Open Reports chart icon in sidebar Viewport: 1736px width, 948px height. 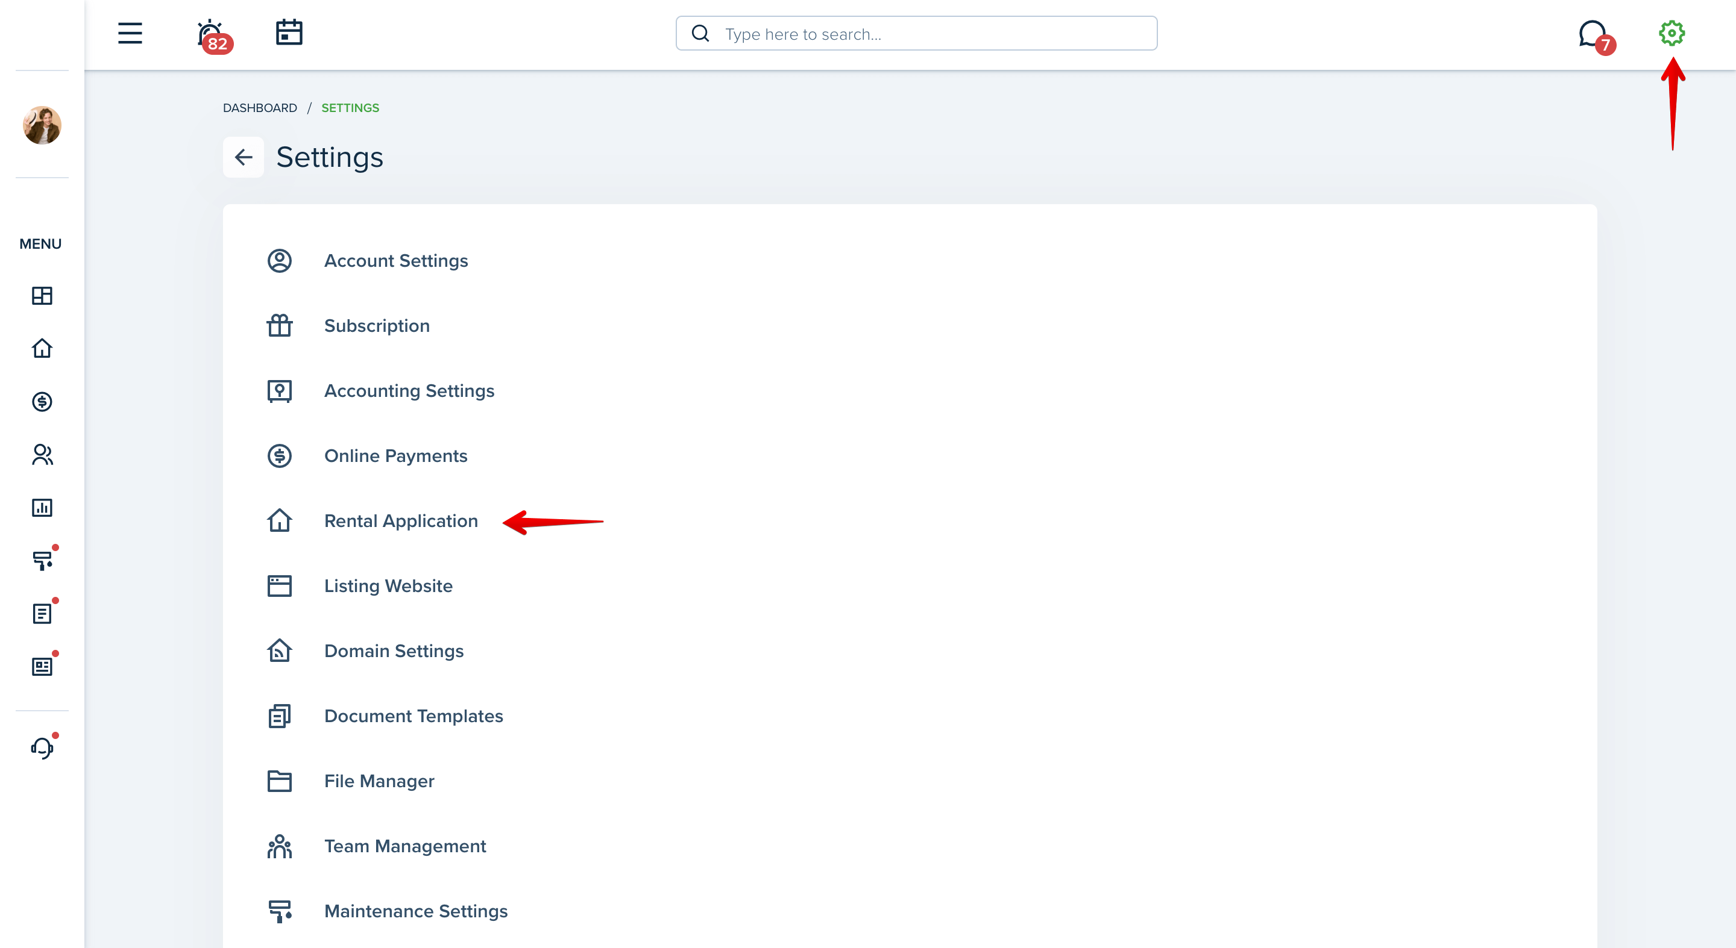[x=42, y=508]
